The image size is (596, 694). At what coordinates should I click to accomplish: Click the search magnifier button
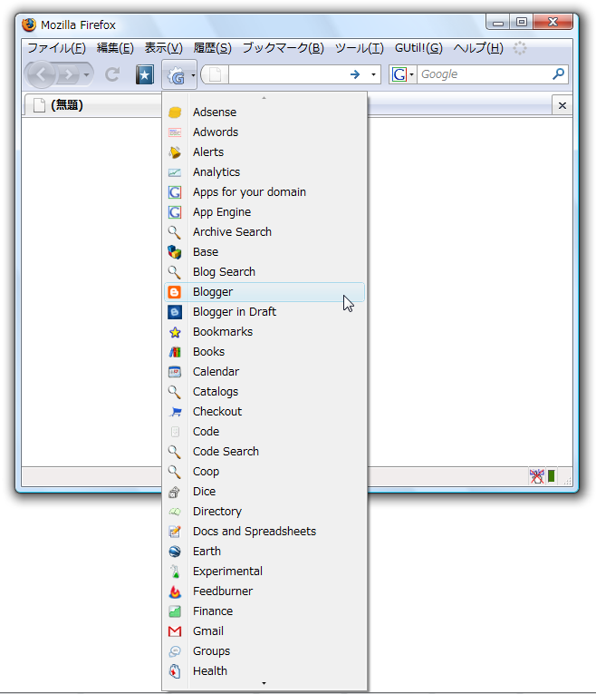[x=558, y=73]
